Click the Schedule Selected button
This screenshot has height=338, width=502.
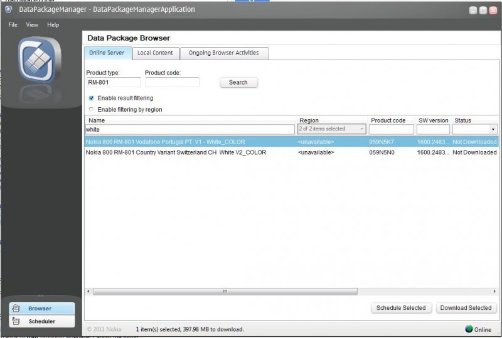click(x=400, y=308)
